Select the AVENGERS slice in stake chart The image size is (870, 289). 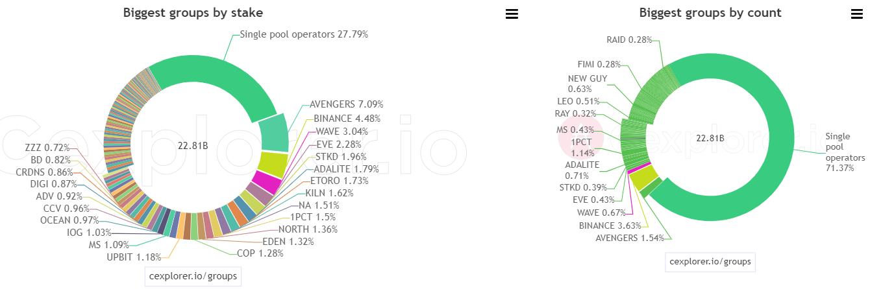274,133
